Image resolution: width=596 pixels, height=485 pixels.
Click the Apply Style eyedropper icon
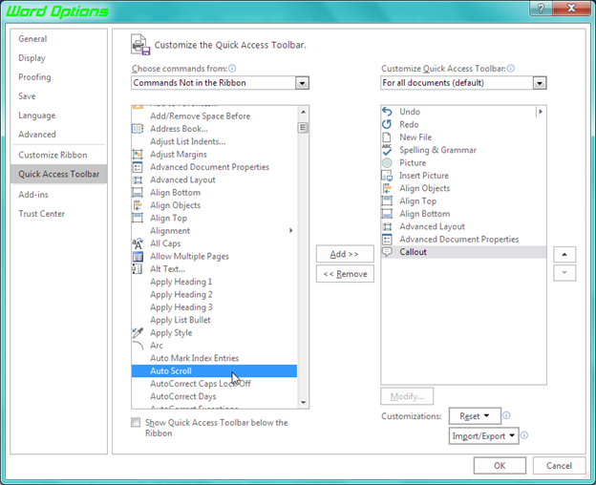(x=138, y=332)
